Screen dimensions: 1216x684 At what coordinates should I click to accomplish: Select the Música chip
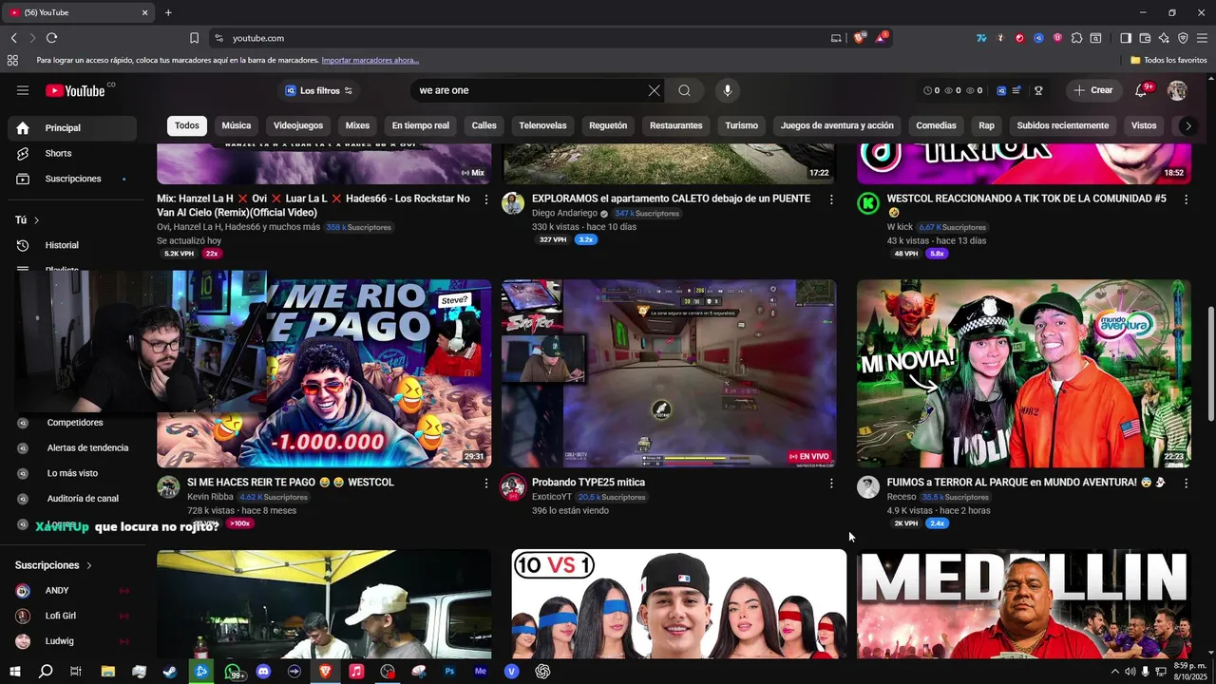[237, 125]
